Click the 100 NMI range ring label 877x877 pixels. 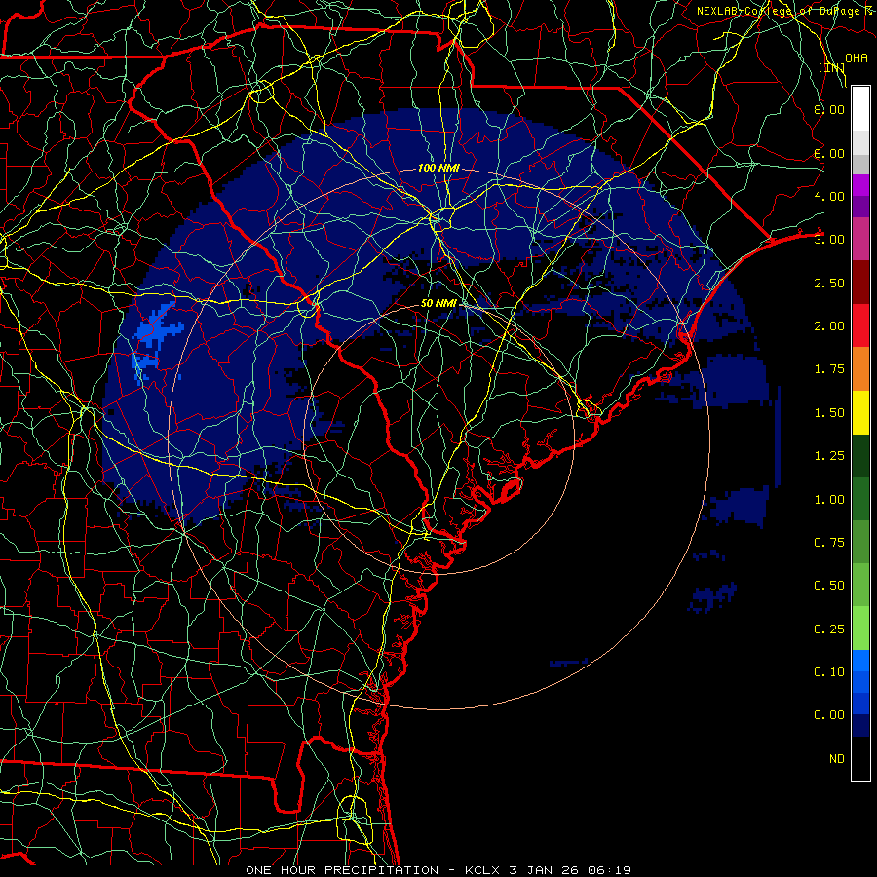tap(439, 168)
